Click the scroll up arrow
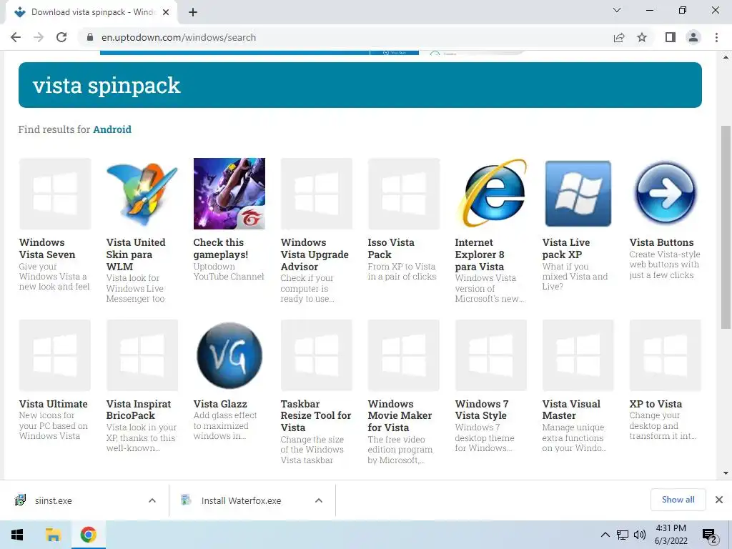This screenshot has width=732, height=549. click(x=726, y=57)
